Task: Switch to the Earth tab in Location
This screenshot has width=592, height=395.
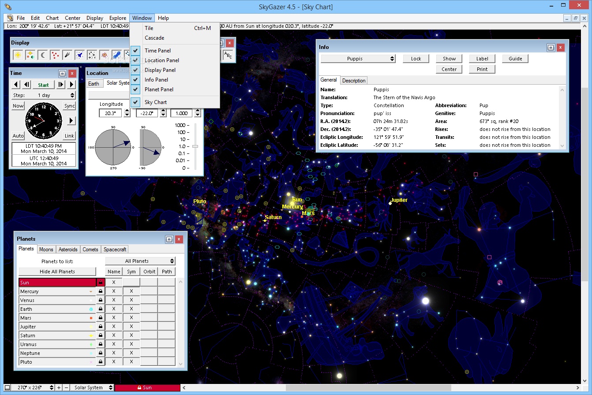Action: 94,83
